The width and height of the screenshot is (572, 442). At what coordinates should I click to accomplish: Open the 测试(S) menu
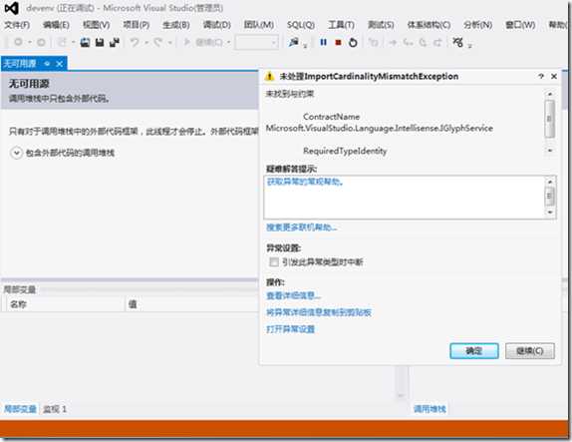pos(381,25)
